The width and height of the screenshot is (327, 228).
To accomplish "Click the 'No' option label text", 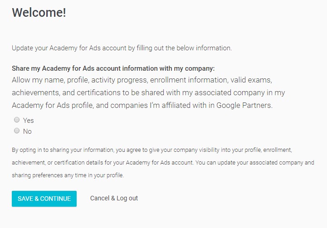I will pyautogui.click(x=28, y=131).
